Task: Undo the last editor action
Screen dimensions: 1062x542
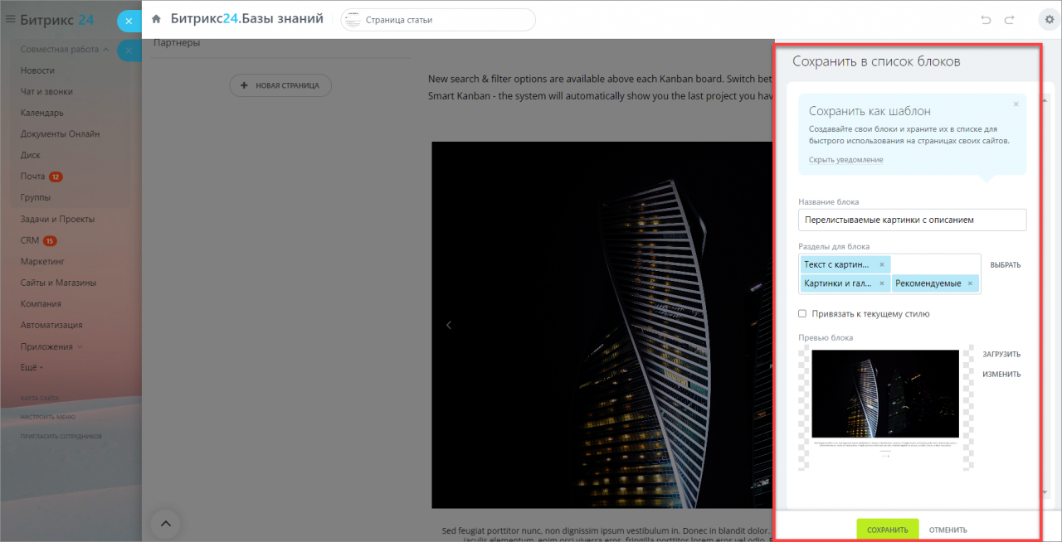Action: [986, 20]
